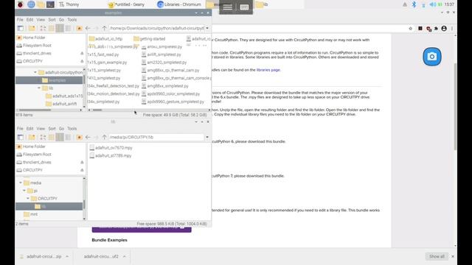Switch lib window to icon view
This screenshot has height=265, width=472.
tap(43, 138)
